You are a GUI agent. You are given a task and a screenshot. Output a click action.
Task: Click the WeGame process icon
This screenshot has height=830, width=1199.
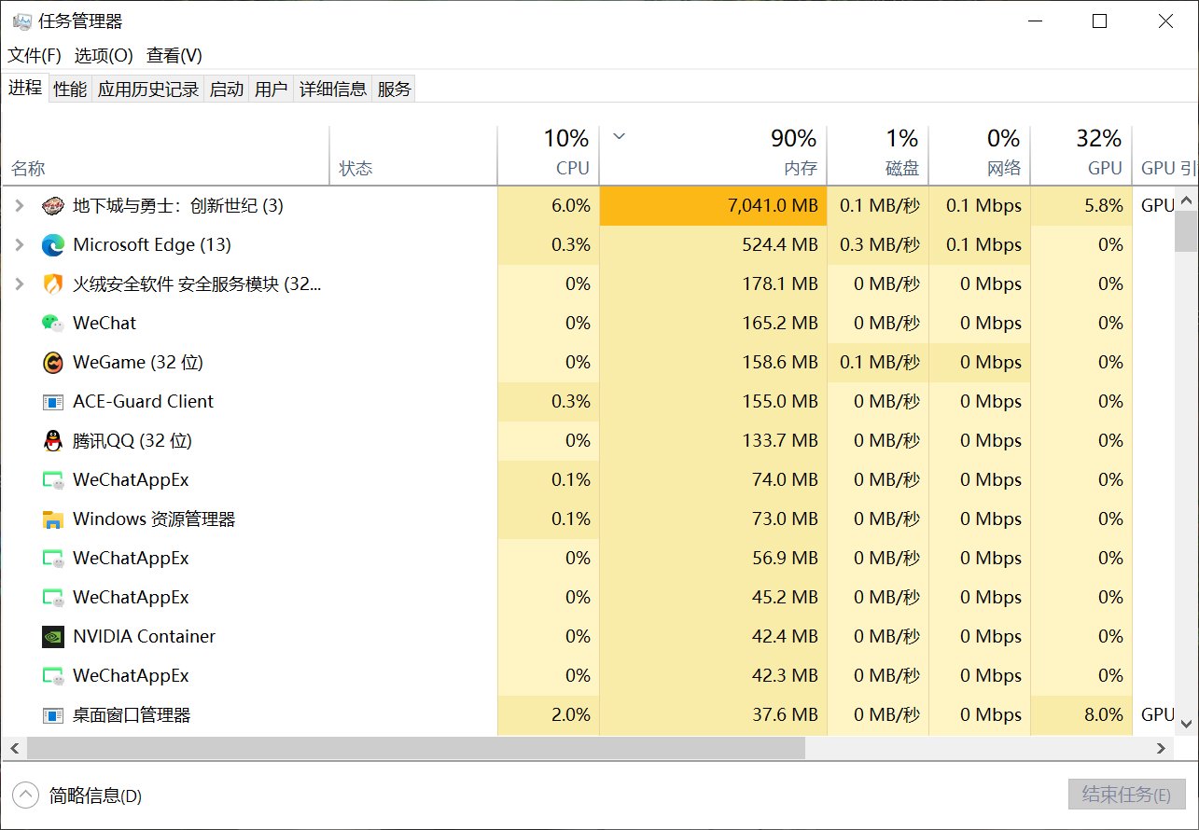pyautogui.click(x=53, y=363)
